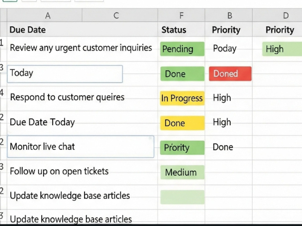Click the empty light green status cell

(182, 197)
